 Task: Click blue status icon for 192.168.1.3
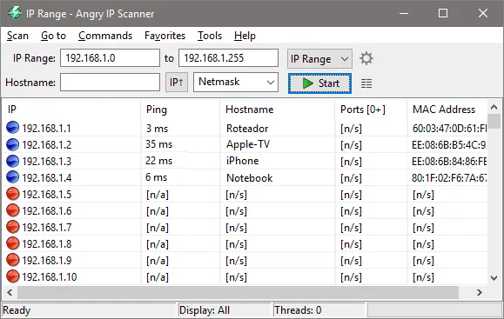12,161
